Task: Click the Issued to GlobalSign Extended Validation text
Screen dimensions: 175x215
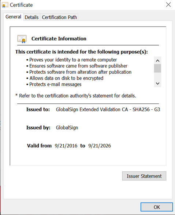Action: (x=108, y=110)
